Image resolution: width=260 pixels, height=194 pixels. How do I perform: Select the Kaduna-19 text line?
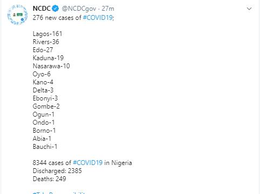pos(48,58)
